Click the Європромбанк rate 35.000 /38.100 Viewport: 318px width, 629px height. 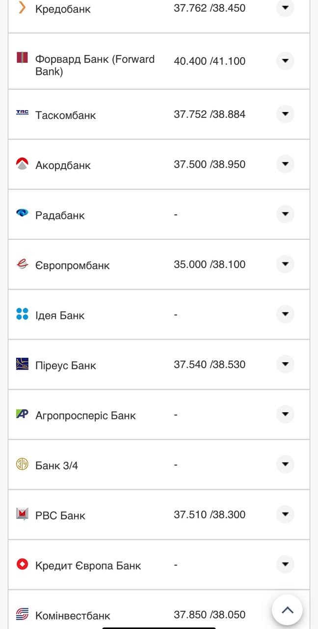(x=210, y=264)
